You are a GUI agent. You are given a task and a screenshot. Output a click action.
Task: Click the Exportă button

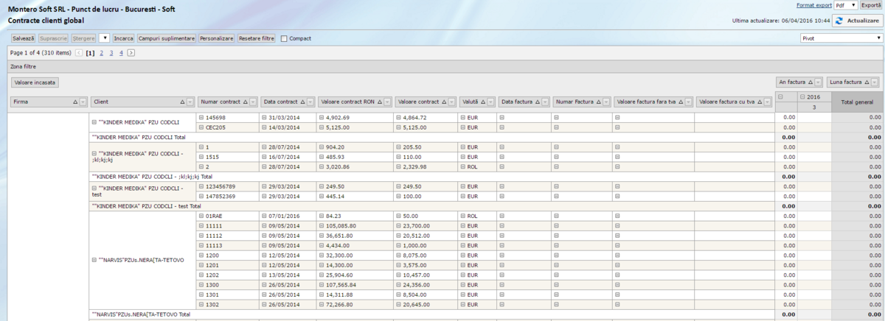coord(871,5)
